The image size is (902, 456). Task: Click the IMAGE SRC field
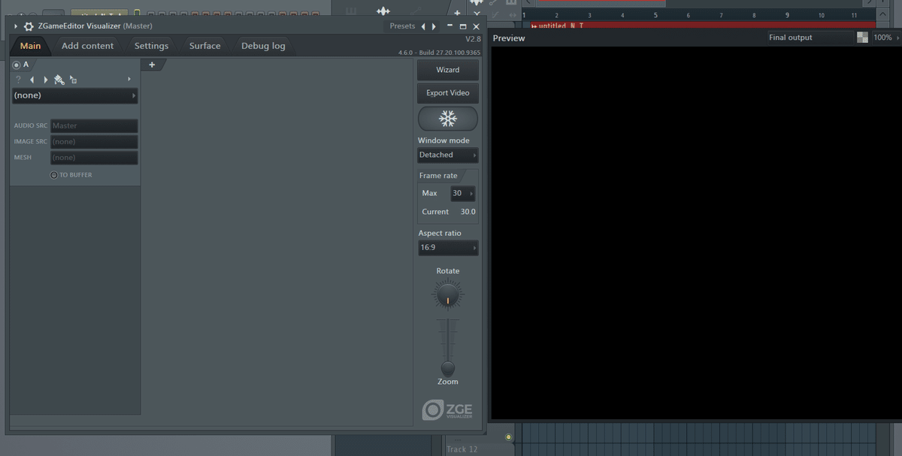click(94, 141)
